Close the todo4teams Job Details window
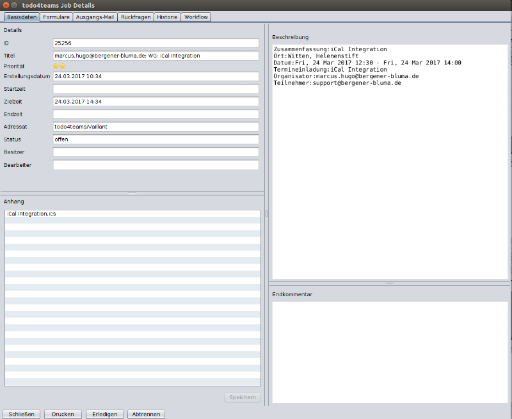This screenshot has width=512, height=419. 6,5
